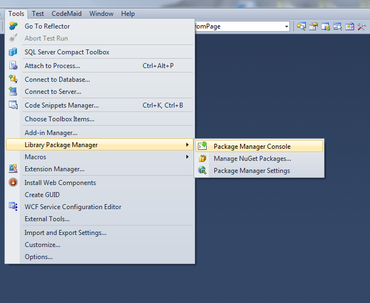Click the Extension Manager icon
370x303 pixels.
[x=13, y=169]
